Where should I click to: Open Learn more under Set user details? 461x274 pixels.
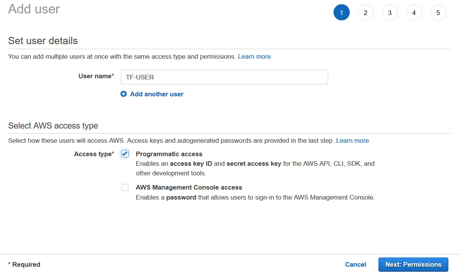254,56
